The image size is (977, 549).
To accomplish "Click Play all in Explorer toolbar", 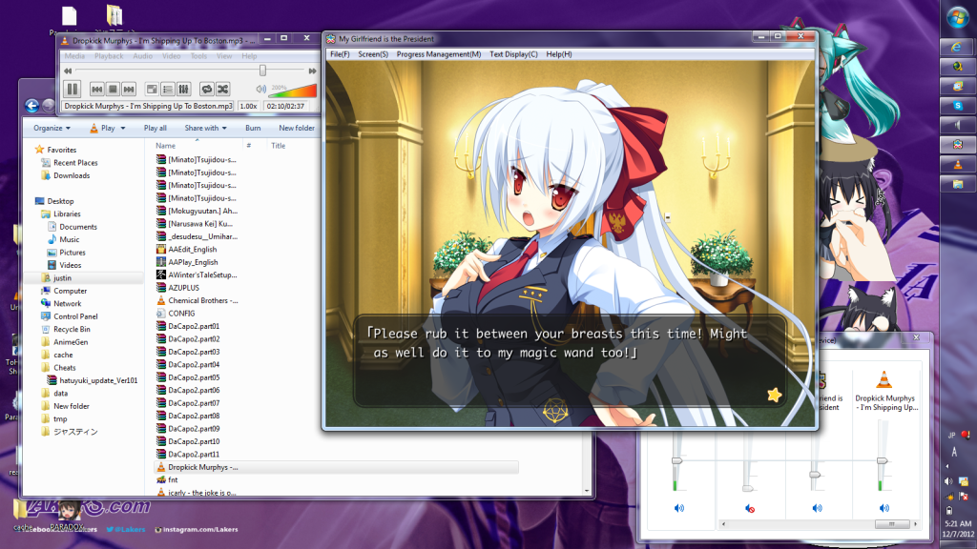I will coord(156,128).
